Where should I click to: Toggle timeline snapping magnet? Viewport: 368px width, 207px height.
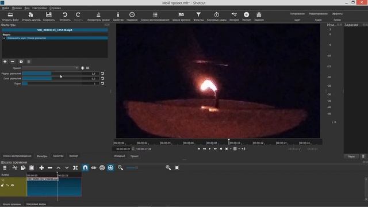(x=85, y=168)
